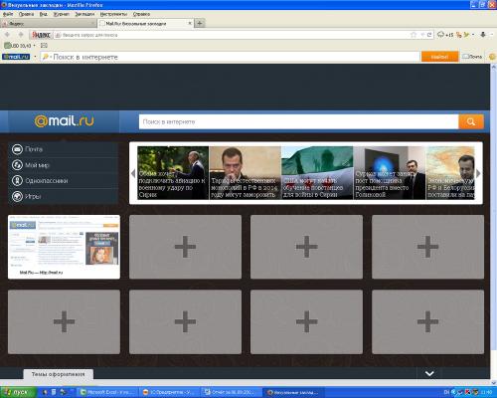Open the news about тарифы монополий в РФ
Viewport: 497px width, 398px height.
[x=246, y=173]
